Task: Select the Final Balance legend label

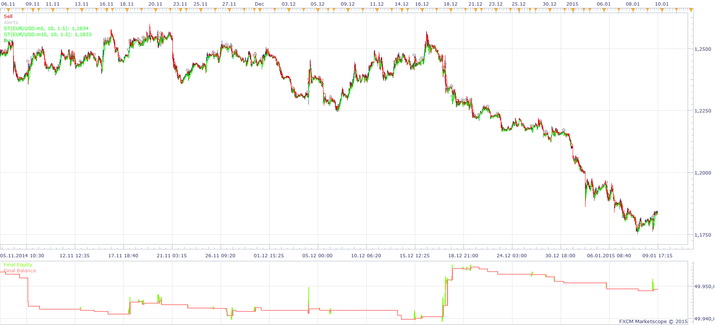Action: [20, 271]
